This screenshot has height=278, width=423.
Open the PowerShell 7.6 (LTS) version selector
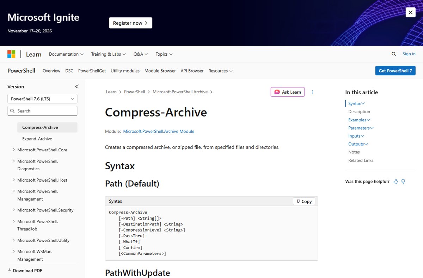(x=42, y=99)
